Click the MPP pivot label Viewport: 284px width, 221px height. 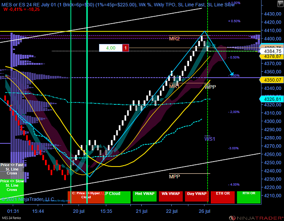pyautogui.click(x=174, y=177)
